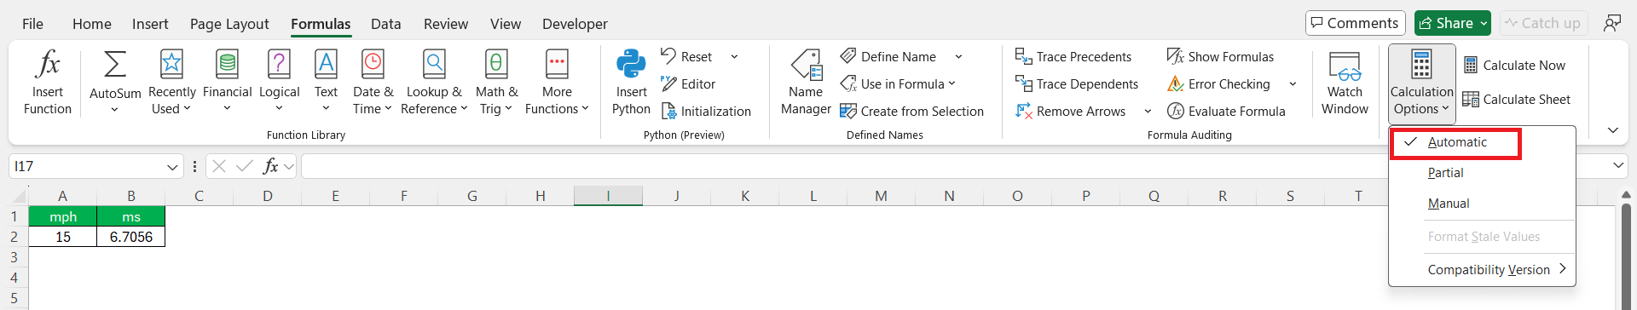Image resolution: width=1637 pixels, height=310 pixels.
Task: Click Error Checking
Action: (1218, 84)
